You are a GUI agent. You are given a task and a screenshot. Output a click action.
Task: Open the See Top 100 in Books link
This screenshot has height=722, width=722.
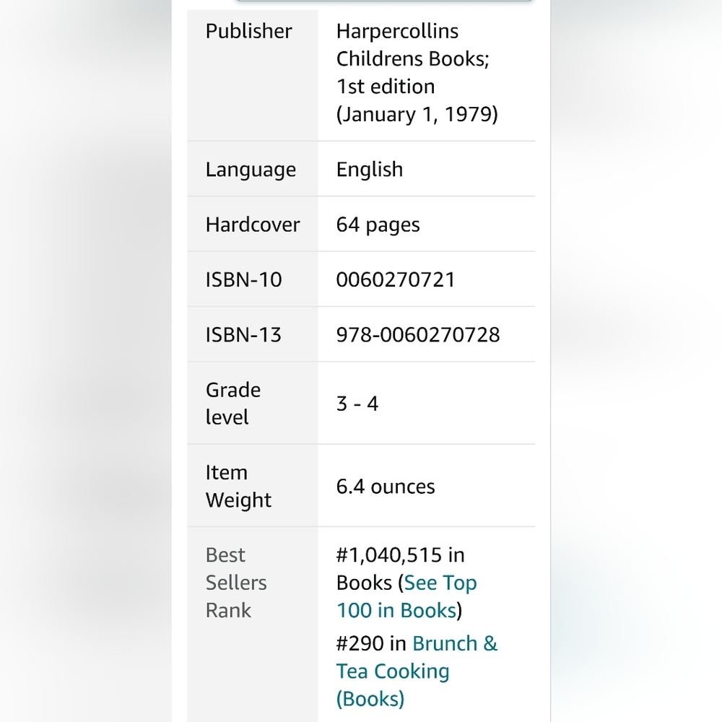406,596
